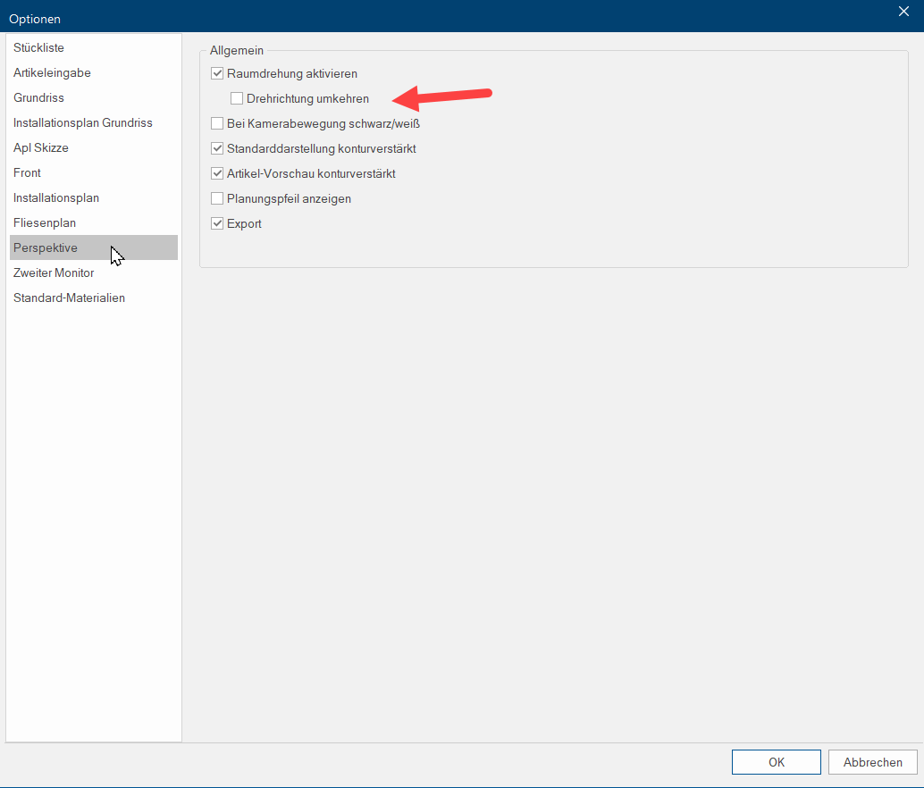Switch to the Grundriss settings page
924x788 pixels.
point(38,97)
